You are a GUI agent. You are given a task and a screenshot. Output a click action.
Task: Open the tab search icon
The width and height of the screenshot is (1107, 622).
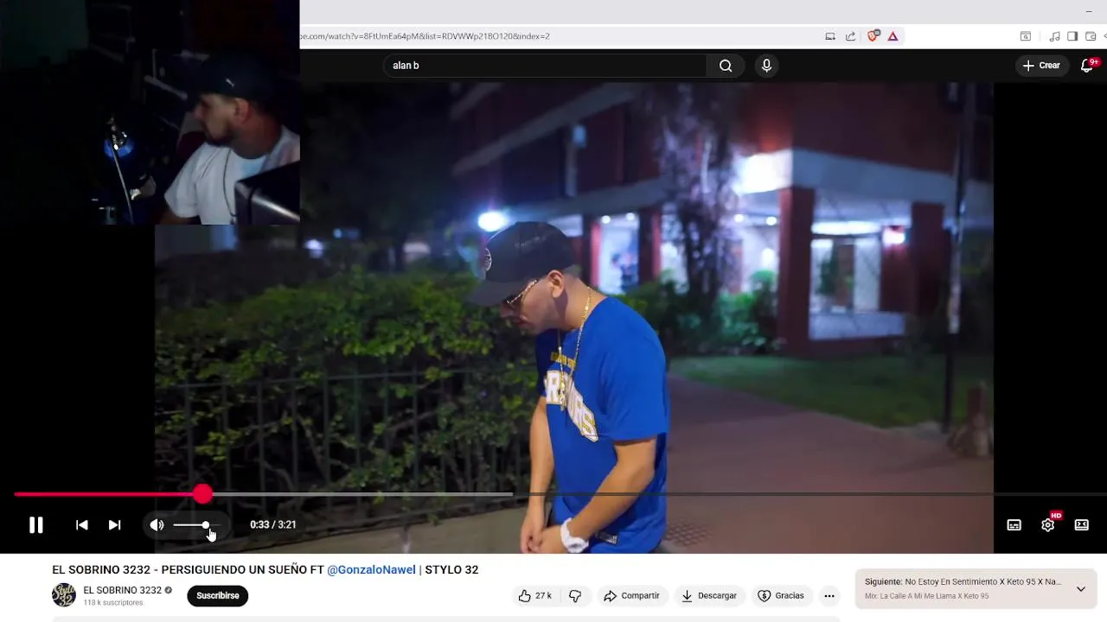(1026, 36)
